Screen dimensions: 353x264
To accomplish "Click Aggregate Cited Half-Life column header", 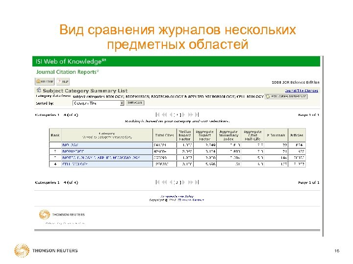I will [x=252, y=135].
